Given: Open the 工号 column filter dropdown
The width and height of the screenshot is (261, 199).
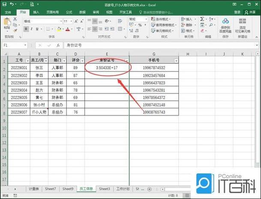Looking at the screenshot, I should coord(27,61).
